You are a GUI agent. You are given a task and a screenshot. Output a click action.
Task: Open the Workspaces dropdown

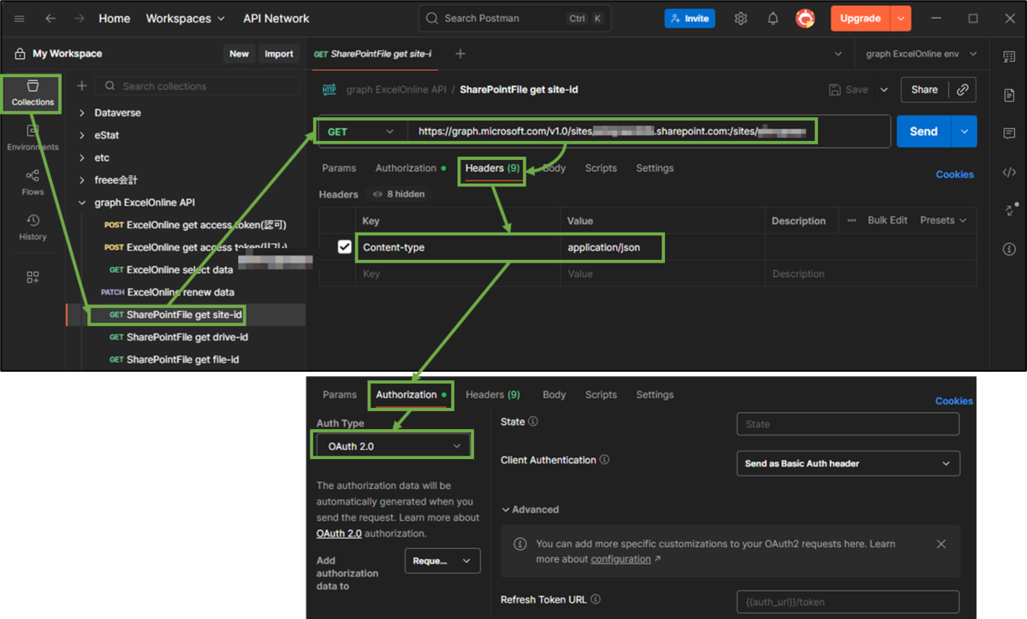186,19
